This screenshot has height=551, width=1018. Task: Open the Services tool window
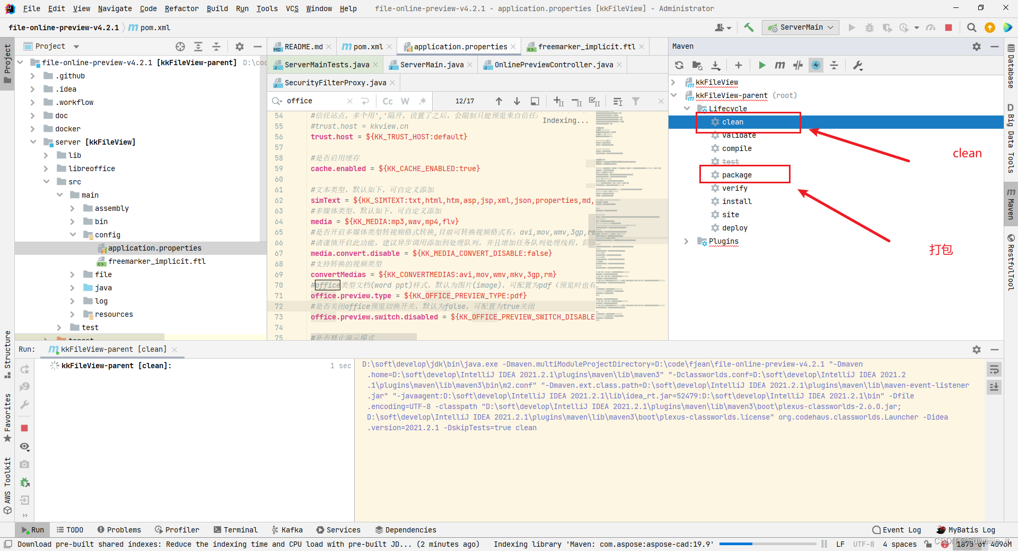click(338, 530)
